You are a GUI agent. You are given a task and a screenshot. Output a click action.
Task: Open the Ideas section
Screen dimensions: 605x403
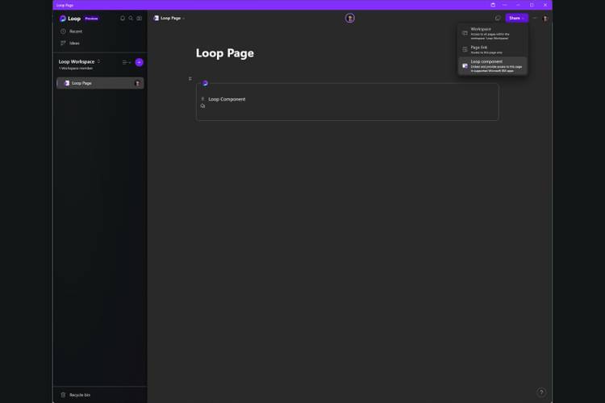tap(70, 44)
